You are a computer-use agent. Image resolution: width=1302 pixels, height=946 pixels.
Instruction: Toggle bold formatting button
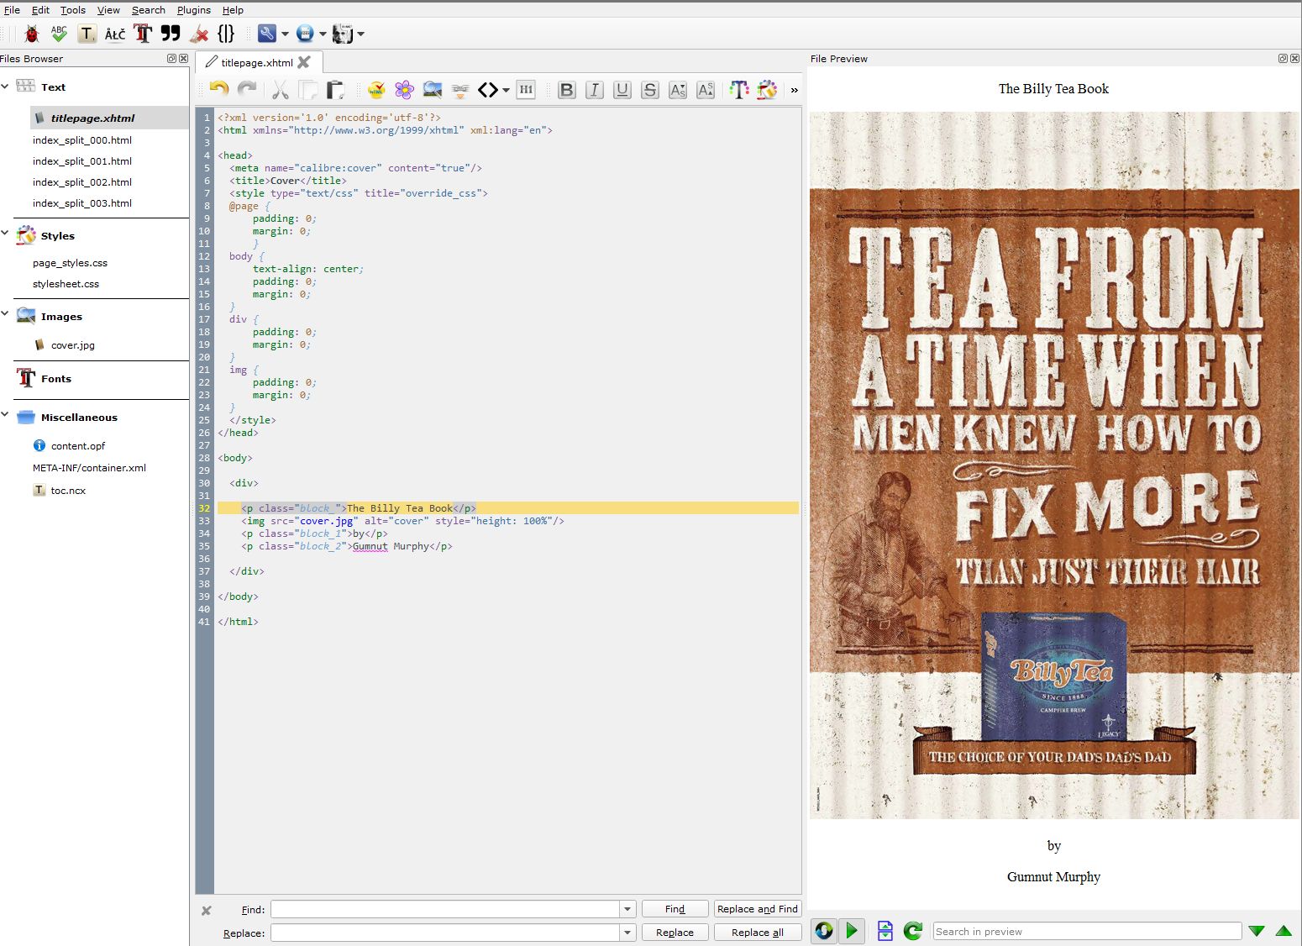click(x=567, y=89)
